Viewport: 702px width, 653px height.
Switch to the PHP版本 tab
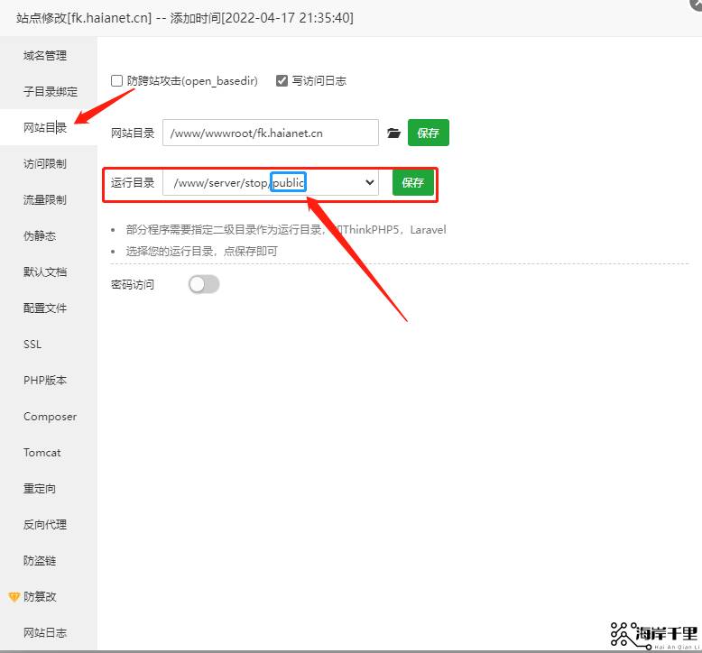pos(45,381)
